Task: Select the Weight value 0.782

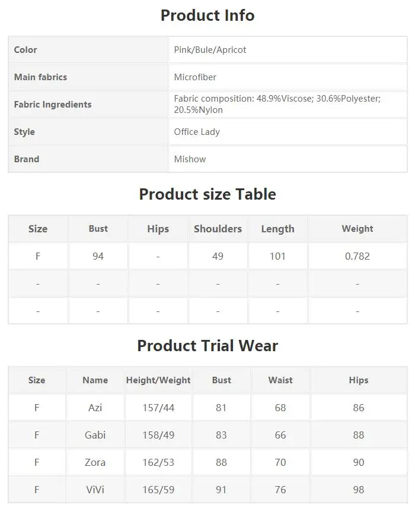Action: (x=357, y=256)
